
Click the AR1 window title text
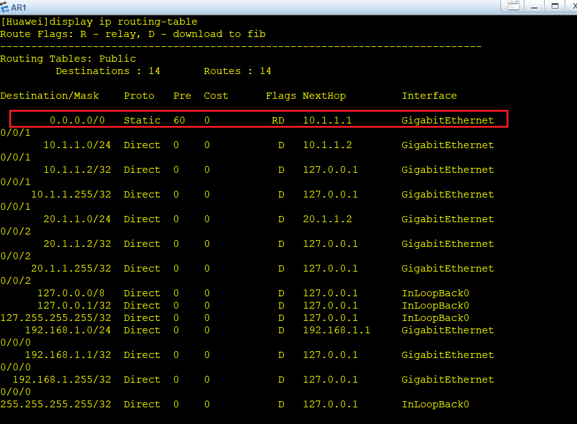click(19, 8)
